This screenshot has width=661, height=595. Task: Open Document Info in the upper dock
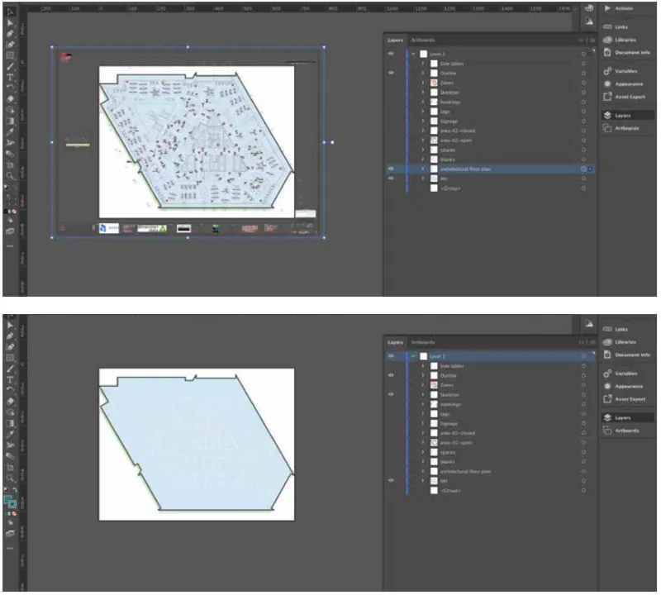click(632, 52)
